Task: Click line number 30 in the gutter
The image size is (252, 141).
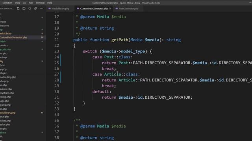Action: click(57, 92)
